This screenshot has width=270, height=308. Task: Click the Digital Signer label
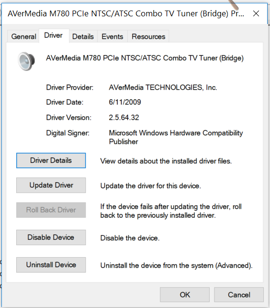(67, 133)
